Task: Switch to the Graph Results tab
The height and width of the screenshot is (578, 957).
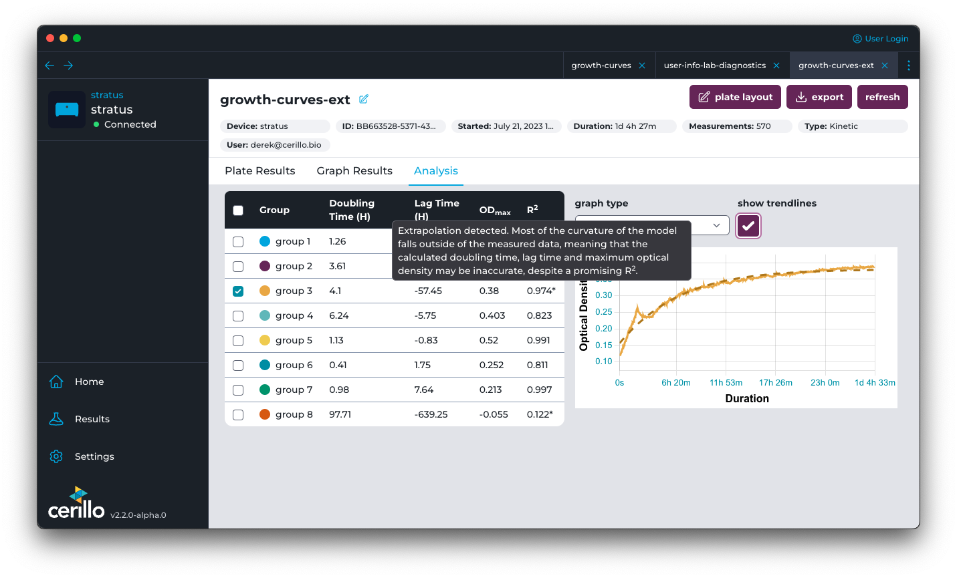Action: 354,171
